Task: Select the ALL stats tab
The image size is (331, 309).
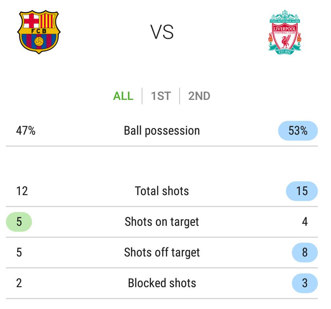Action: pyautogui.click(x=123, y=96)
